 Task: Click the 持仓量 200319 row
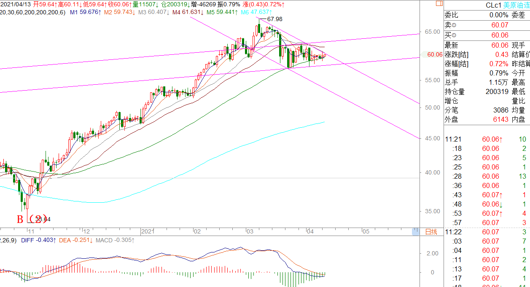[487, 92]
